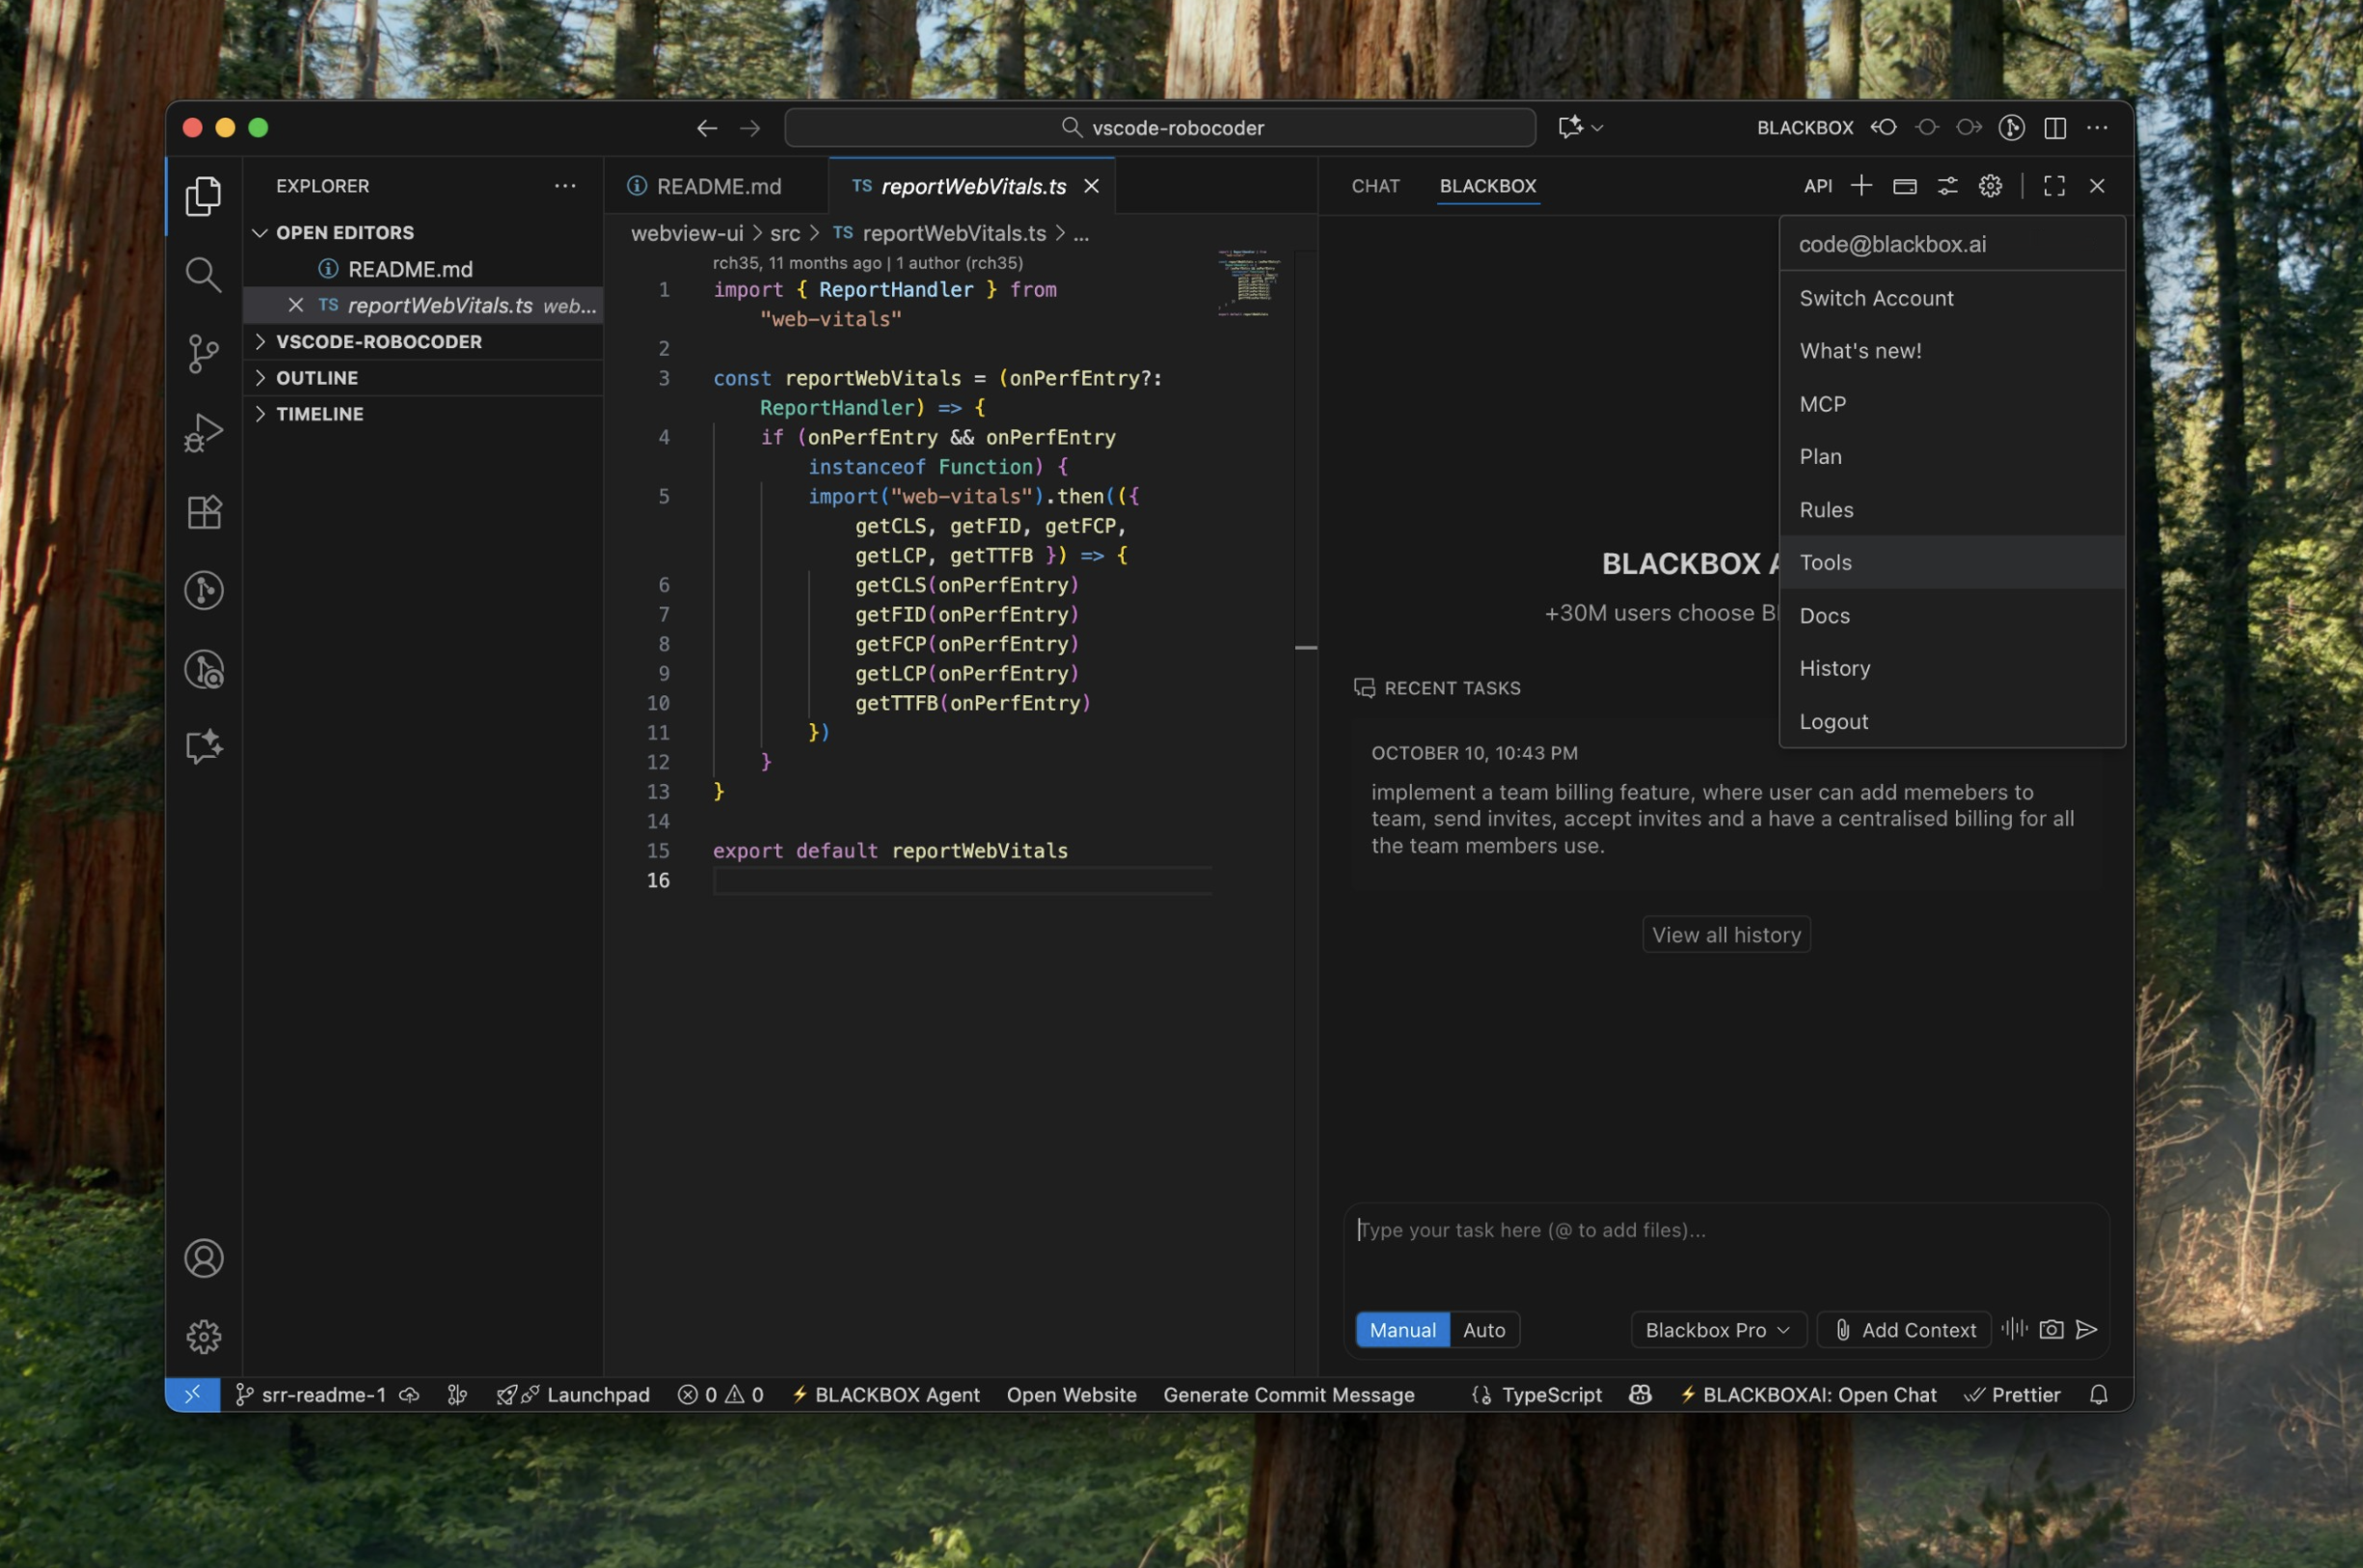This screenshot has height=1568, width=2363.
Task: Click the screenshot camera icon in chat
Action: (2050, 1329)
